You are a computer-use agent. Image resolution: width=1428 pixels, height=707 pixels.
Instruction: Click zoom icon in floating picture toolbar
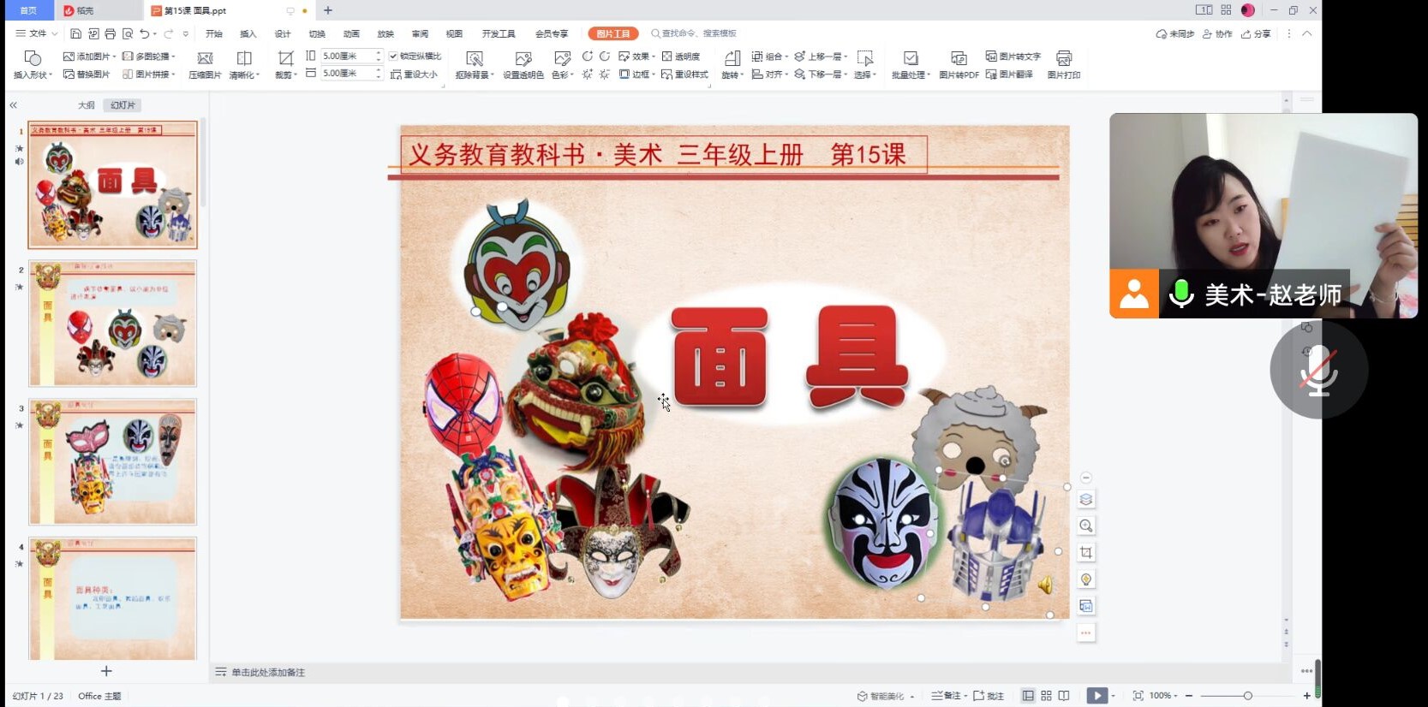click(x=1086, y=526)
